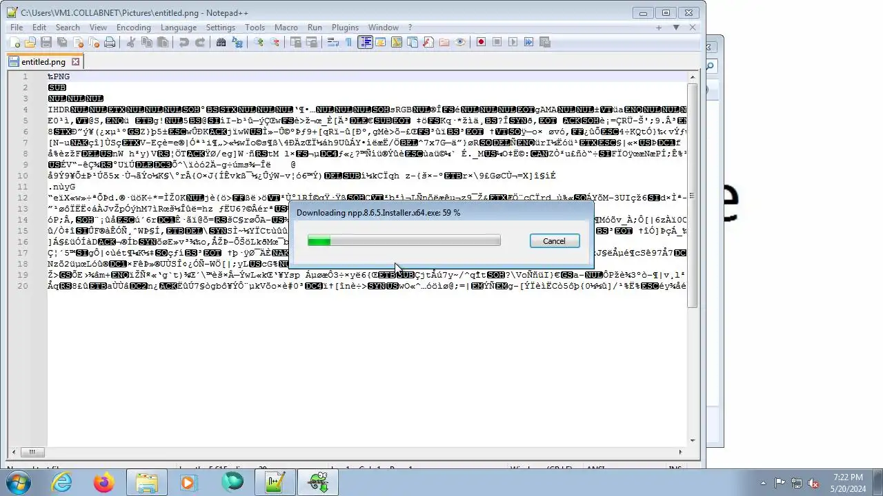This screenshot has width=883, height=496.
Task: Cancel the npp installer download
Action: coord(554,241)
